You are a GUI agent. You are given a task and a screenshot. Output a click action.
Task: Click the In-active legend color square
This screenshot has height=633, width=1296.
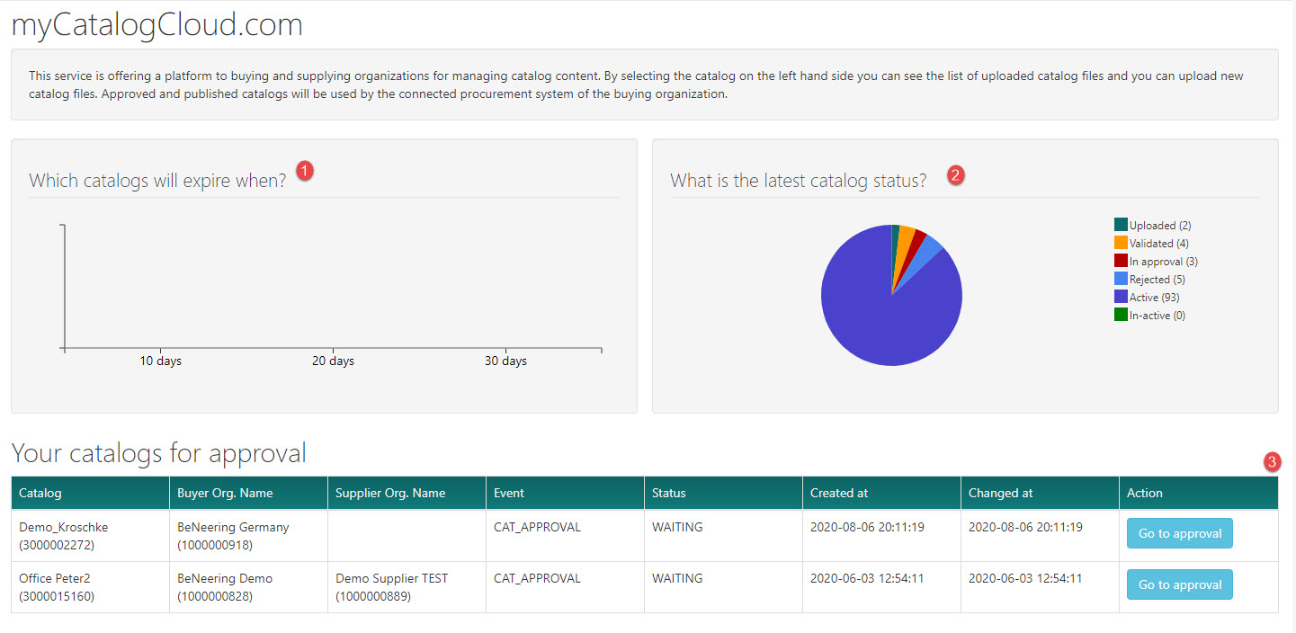click(1121, 315)
